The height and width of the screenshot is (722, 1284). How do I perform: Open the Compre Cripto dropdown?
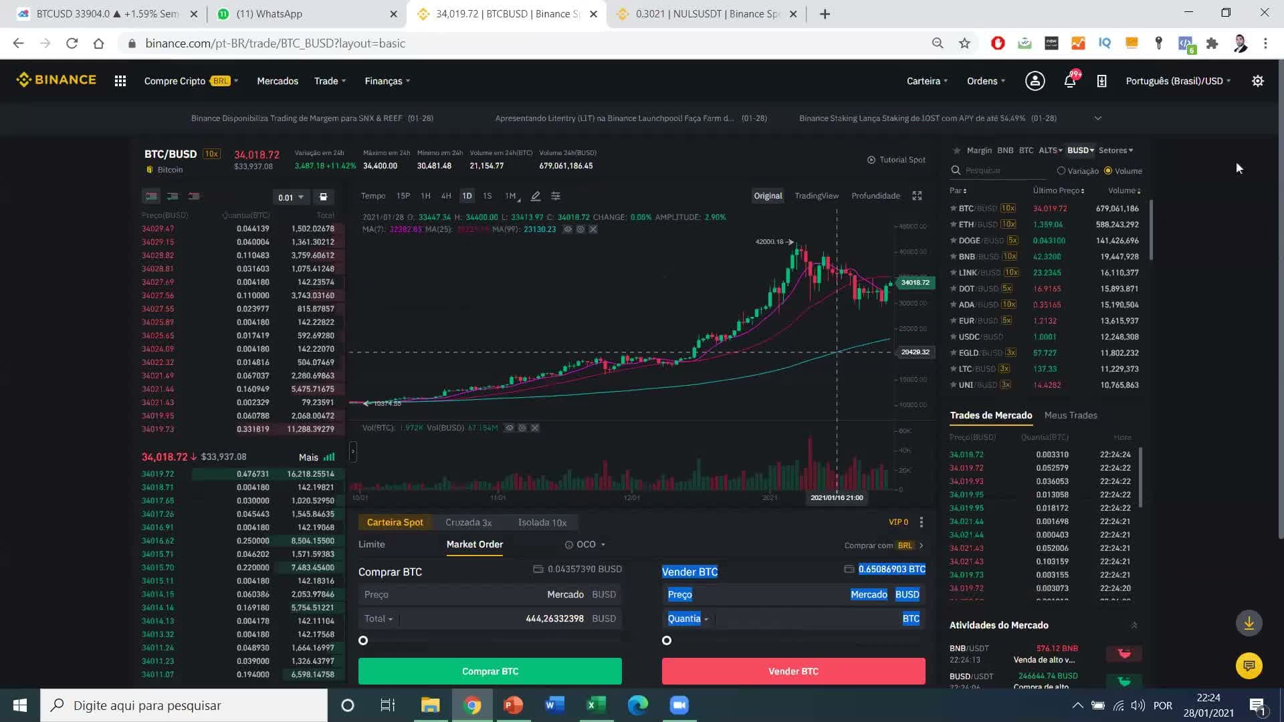191,81
